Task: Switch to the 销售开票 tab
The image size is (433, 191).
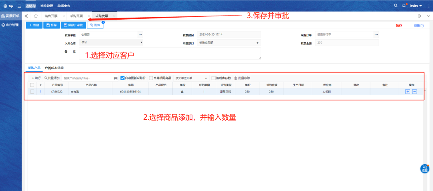Action: (x=51, y=16)
